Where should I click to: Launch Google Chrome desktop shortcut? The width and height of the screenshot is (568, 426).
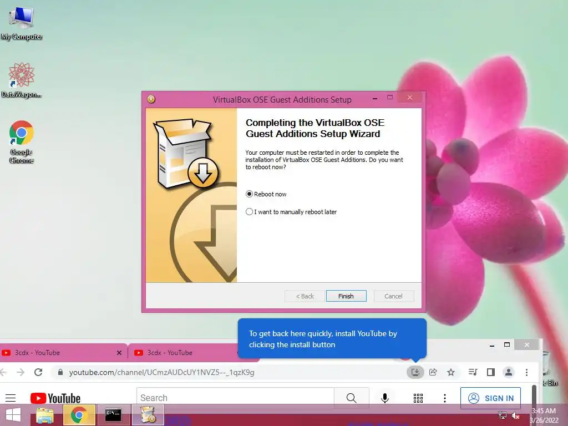[x=22, y=141]
